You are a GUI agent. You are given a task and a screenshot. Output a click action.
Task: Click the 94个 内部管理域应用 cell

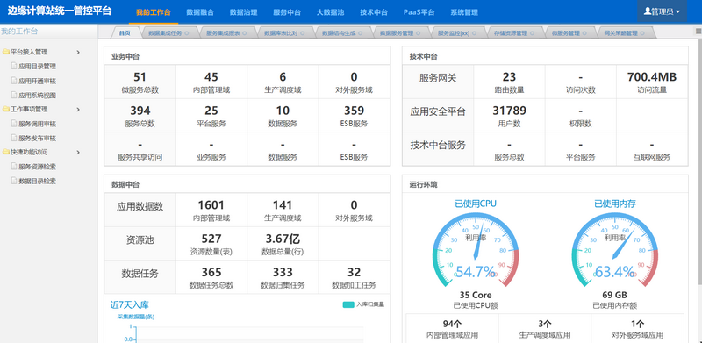pos(452,329)
